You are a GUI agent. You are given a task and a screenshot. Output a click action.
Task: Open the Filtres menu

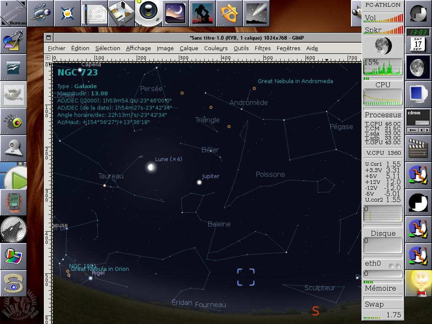(262, 48)
